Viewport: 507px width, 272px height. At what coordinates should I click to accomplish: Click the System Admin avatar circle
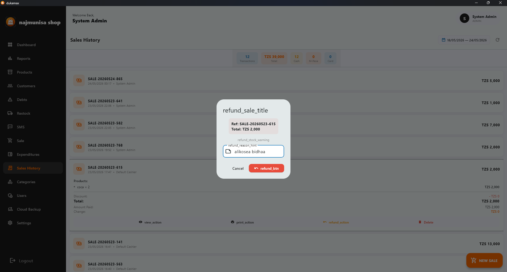tap(464, 18)
